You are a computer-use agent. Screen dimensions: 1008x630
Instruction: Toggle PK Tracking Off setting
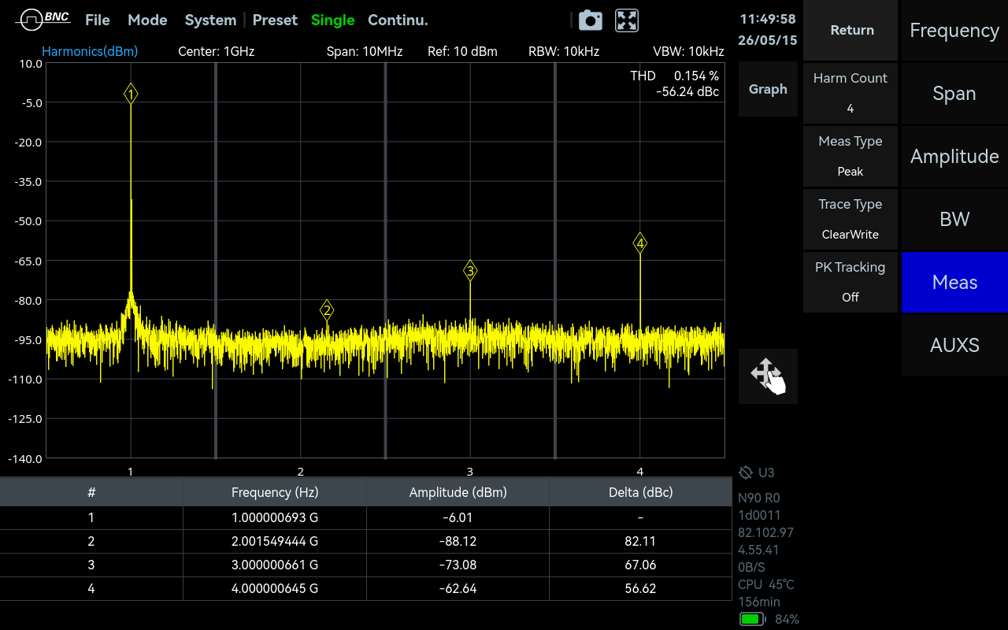850,282
